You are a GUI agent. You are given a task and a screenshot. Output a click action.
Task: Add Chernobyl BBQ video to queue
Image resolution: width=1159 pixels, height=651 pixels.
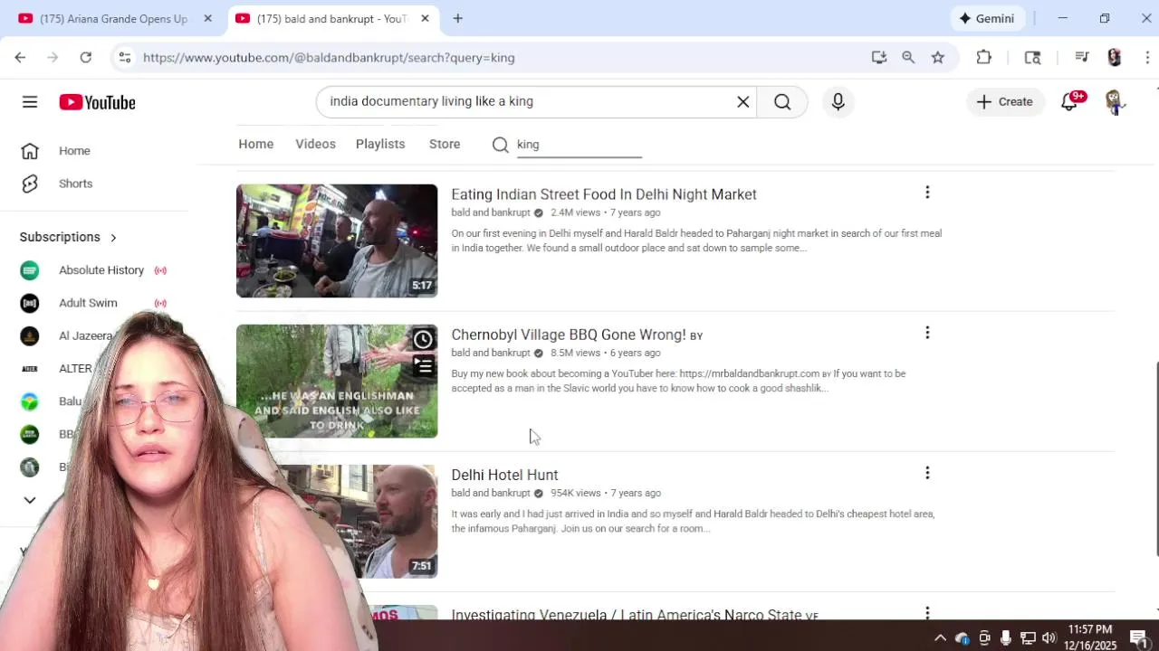423,366
